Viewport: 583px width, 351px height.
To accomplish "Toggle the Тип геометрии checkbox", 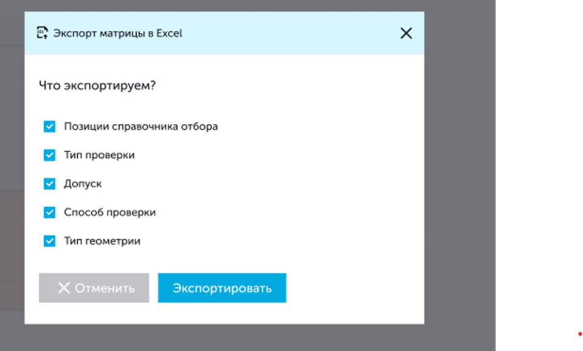I will pos(49,241).
